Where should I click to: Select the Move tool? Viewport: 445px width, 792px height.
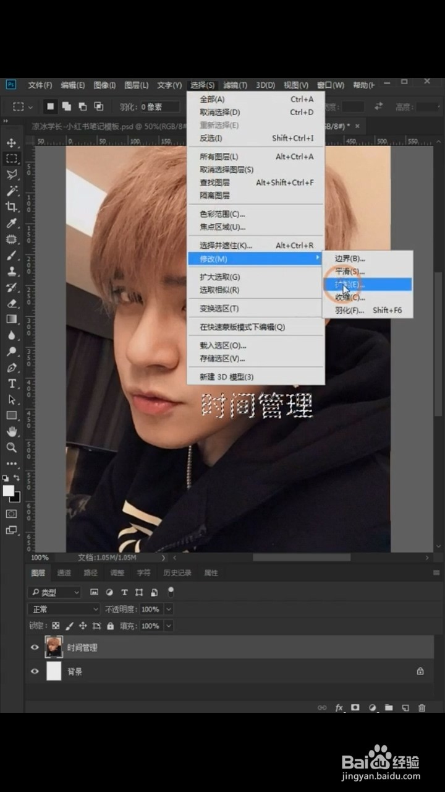point(12,143)
